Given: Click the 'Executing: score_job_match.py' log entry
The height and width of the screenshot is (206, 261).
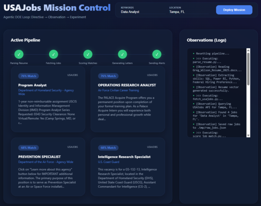Looking at the screenshot, I should (209, 134).
